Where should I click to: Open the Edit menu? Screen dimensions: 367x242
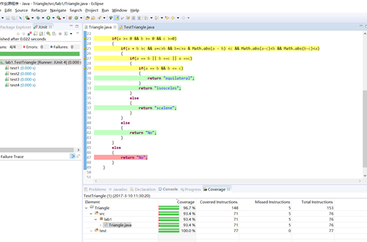tap(8, 11)
